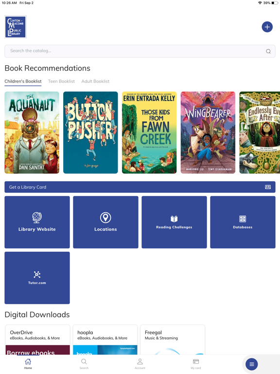Open the Tutor.com label
280x374 pixels.
[37, 282]
